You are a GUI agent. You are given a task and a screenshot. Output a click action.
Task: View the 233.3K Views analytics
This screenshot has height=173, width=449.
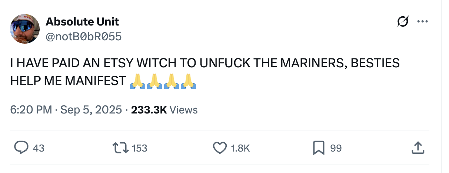coord(164,110)
